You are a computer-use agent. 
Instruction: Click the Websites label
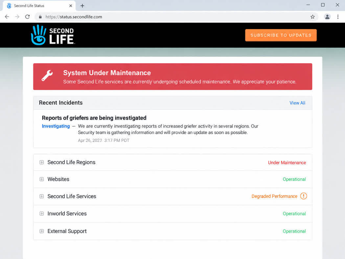point(58,179)
